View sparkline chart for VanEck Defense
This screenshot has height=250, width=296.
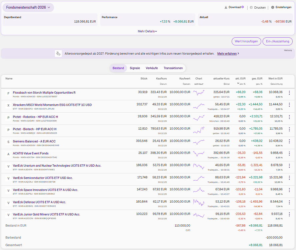point(199,202)
